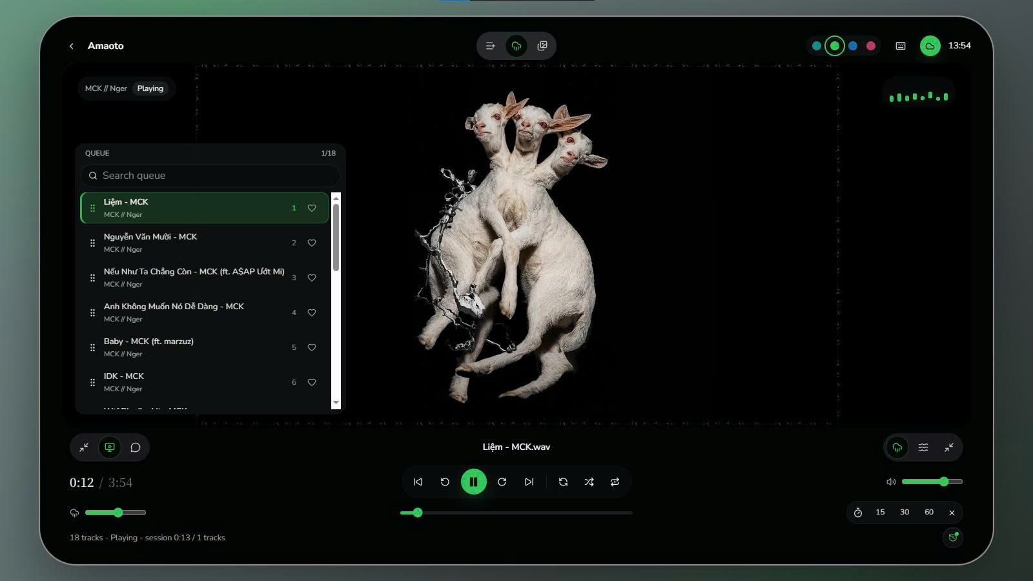Favorite the IDK - MCK track

(x=312, y=382)
